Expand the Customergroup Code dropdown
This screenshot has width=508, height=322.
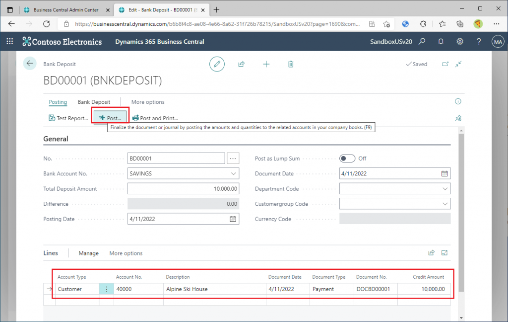tap(445, 204)
